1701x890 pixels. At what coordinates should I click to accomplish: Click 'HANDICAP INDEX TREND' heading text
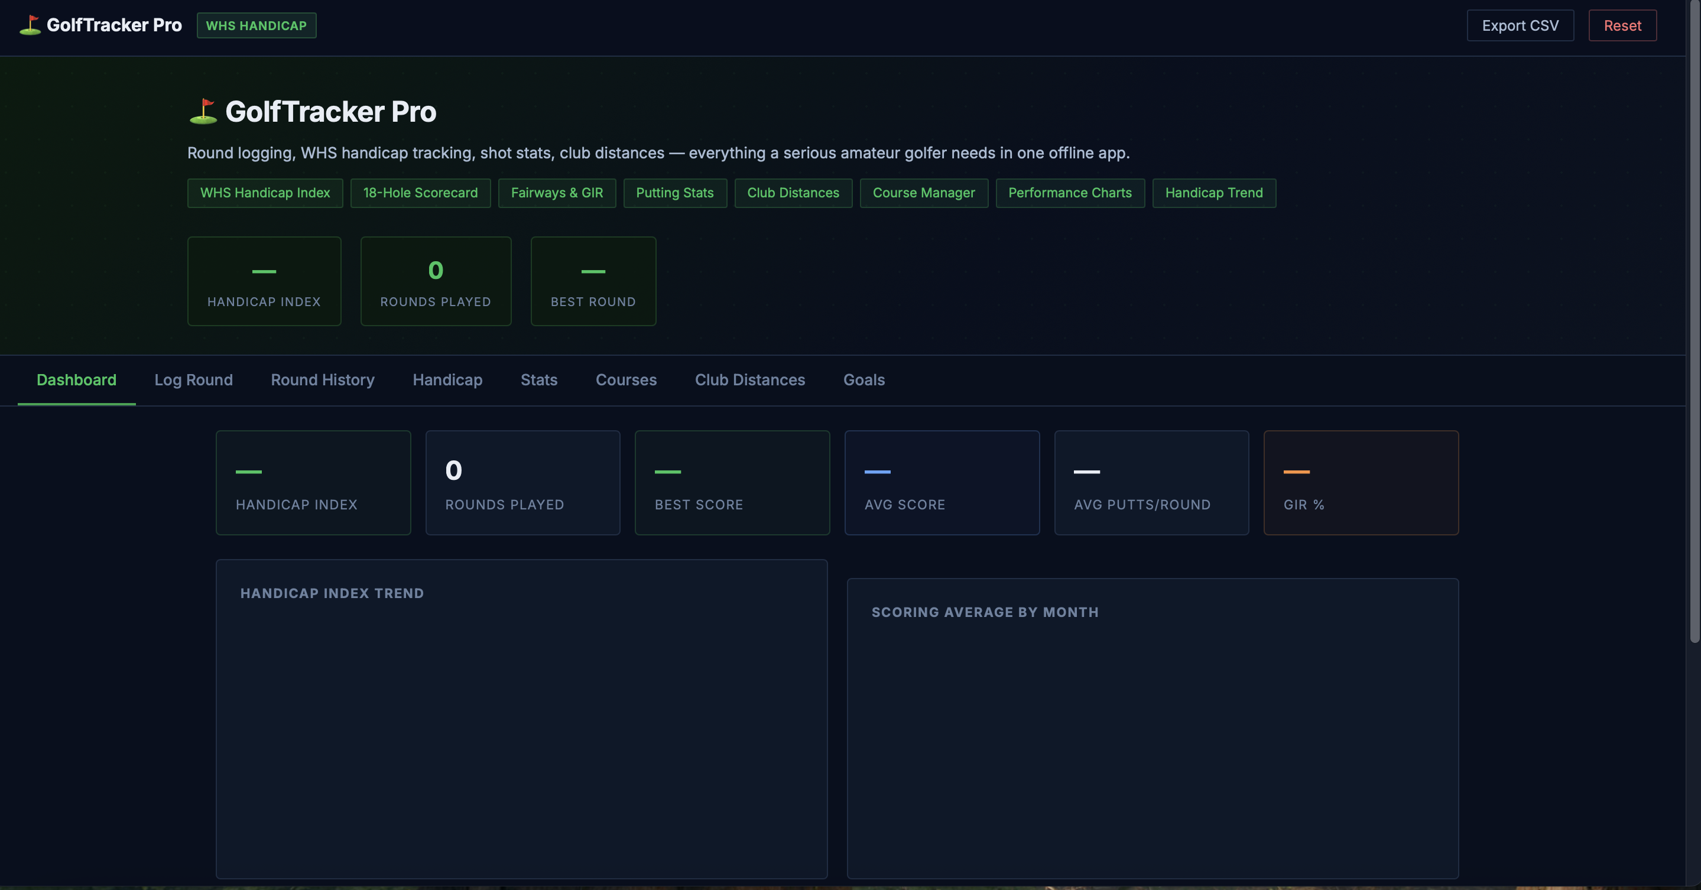click(332, 593)
